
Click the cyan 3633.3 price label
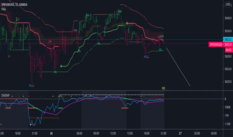pyautogui.click(x=228, y=39)
